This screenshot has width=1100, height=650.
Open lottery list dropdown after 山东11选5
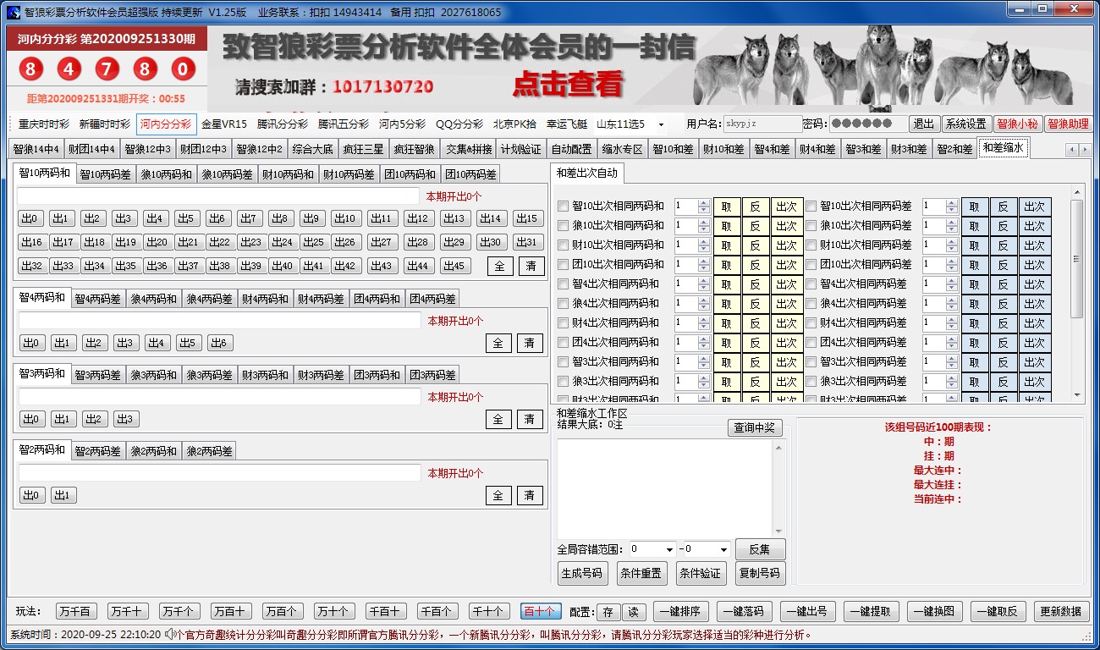click(x=661, y=124)
